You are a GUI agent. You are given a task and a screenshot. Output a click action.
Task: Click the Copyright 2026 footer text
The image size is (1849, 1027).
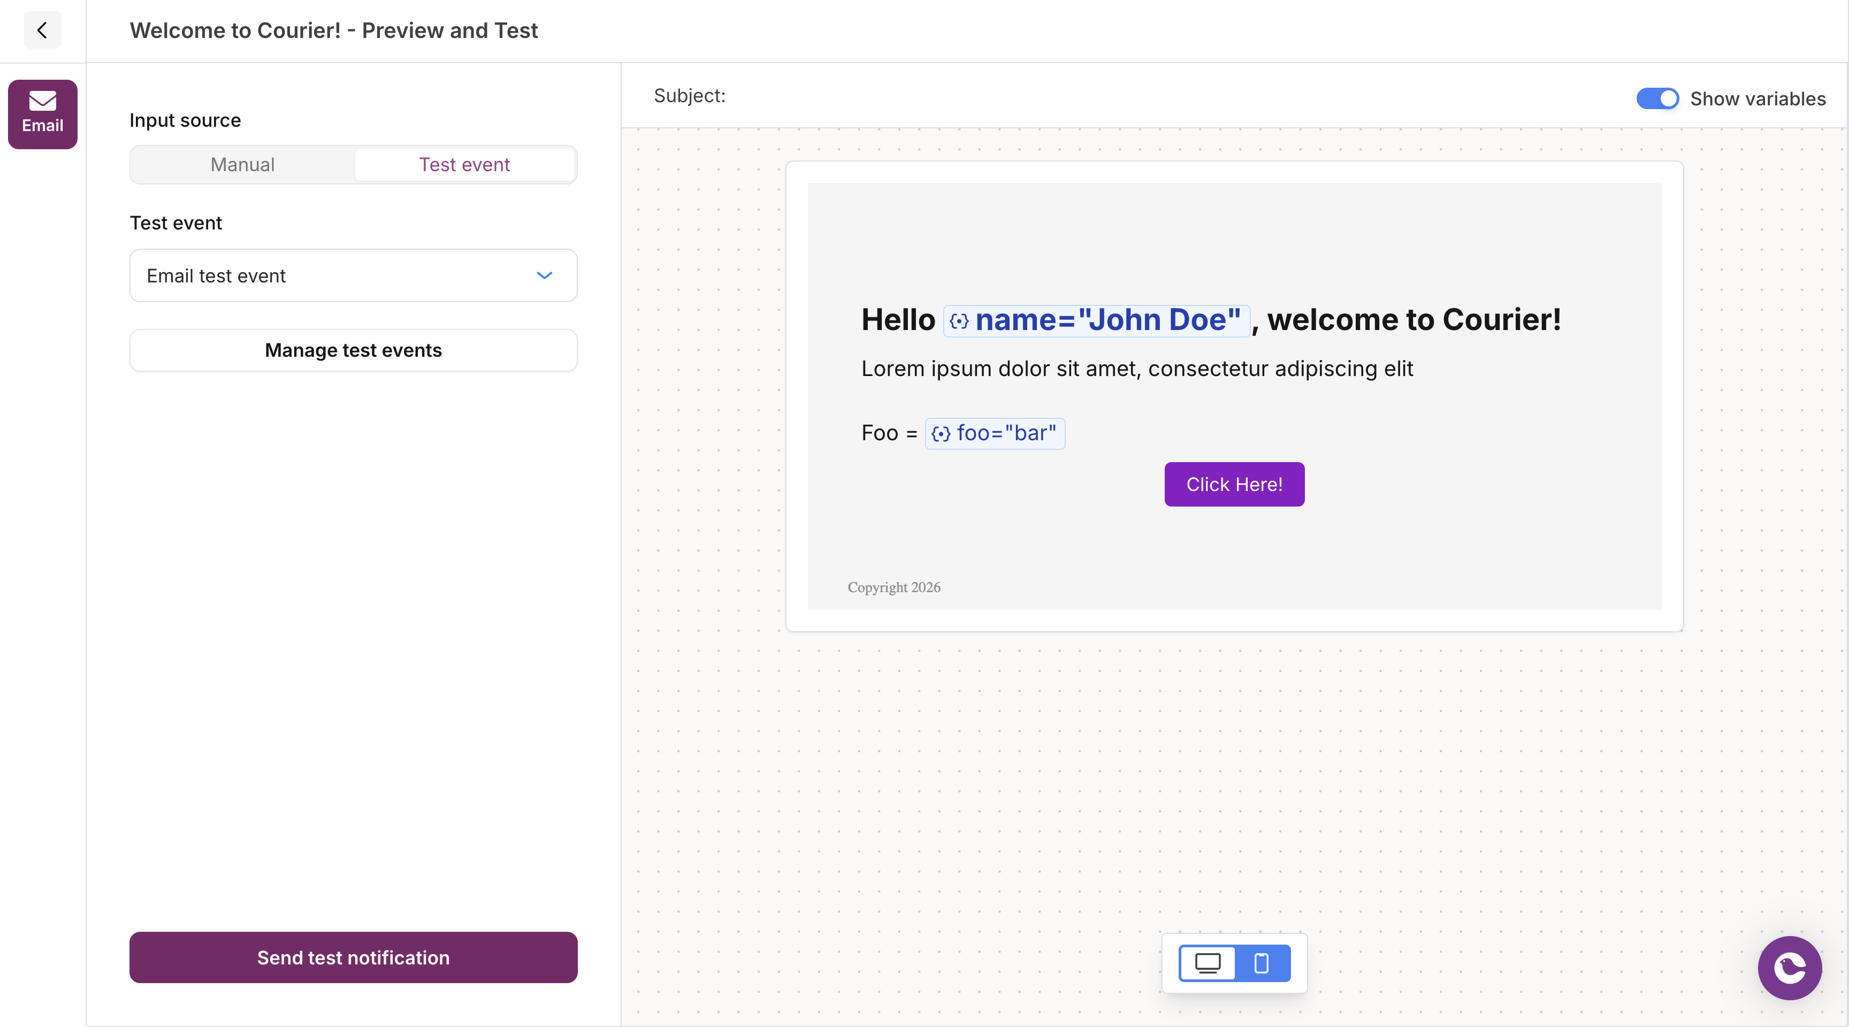click(x=893, y=587)
